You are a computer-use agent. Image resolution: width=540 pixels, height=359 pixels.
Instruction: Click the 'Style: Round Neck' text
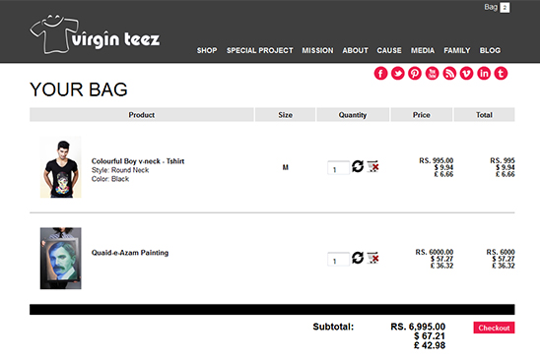click(x=120, y=170)
